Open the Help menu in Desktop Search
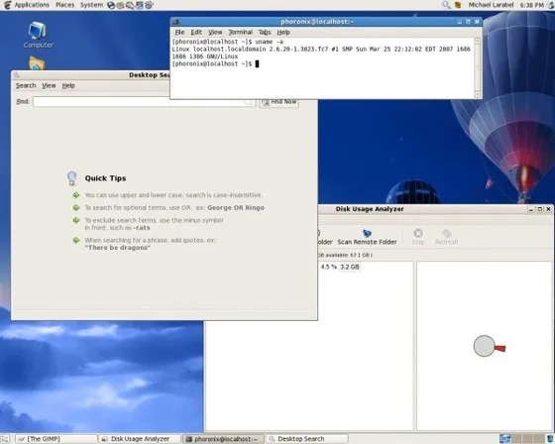The height and width of the screenshot is (444, 555). [68, 85]
